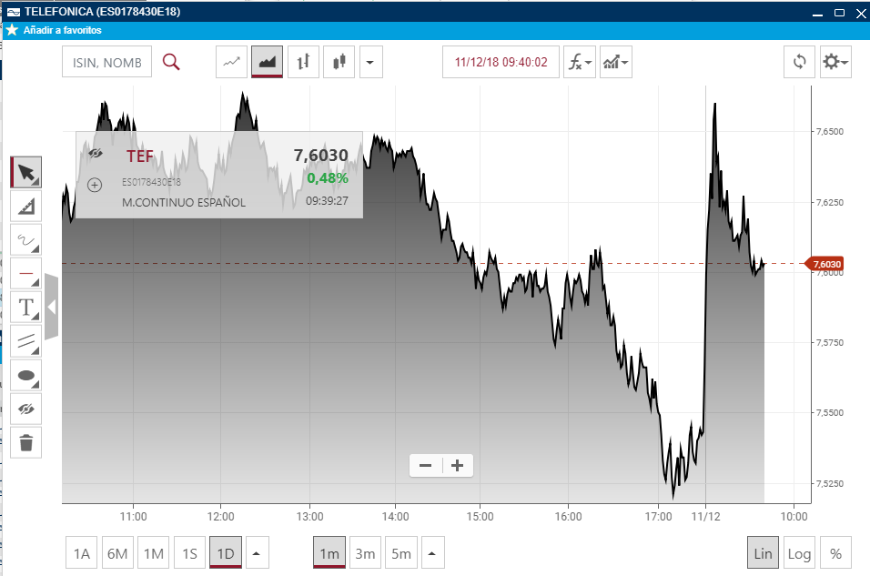Switch scale to Log
This screenshot has height=576, width=870.
point(799,552)
